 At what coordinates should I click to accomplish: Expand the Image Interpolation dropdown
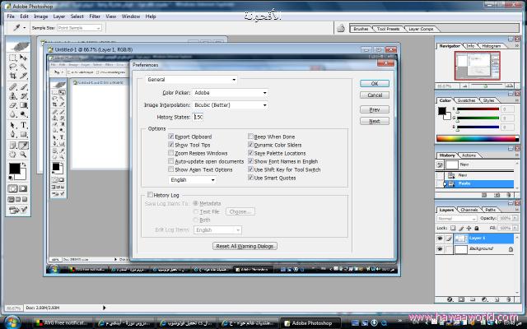(x=230, y=105)
